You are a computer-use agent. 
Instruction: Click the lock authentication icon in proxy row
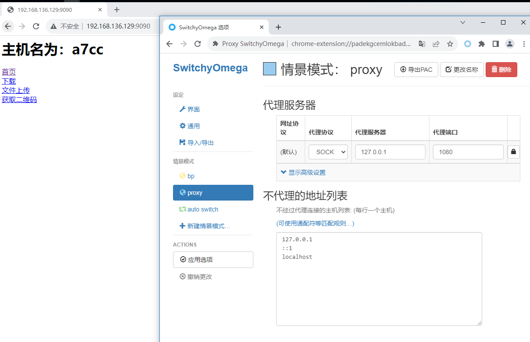[514, 152]
